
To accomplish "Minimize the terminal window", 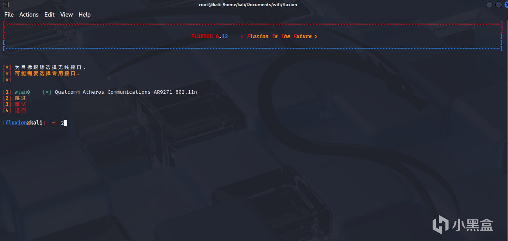I will [x=489, y=5].
